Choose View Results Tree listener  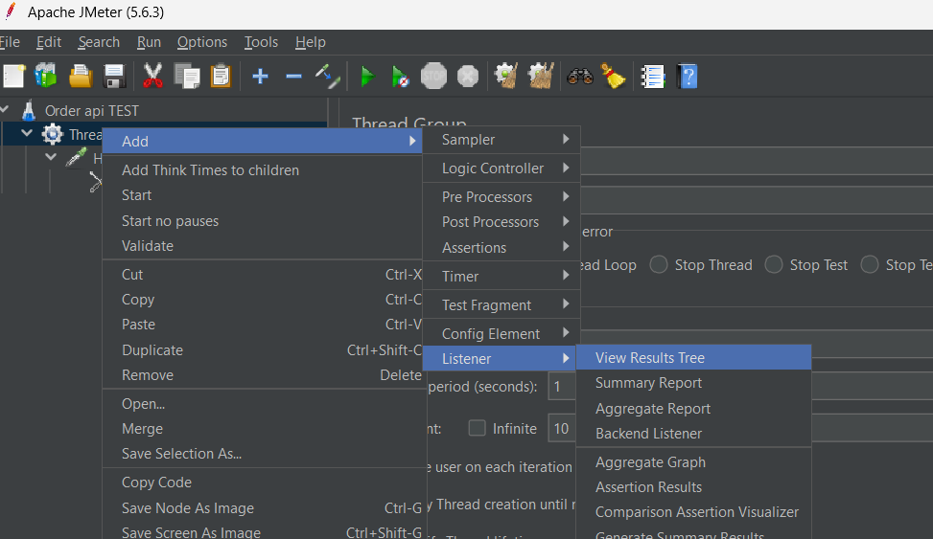pos(694,358)
